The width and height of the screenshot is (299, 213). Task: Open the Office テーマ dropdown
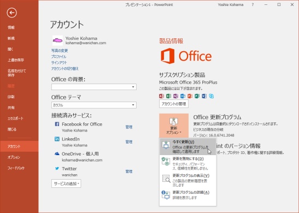94,105
